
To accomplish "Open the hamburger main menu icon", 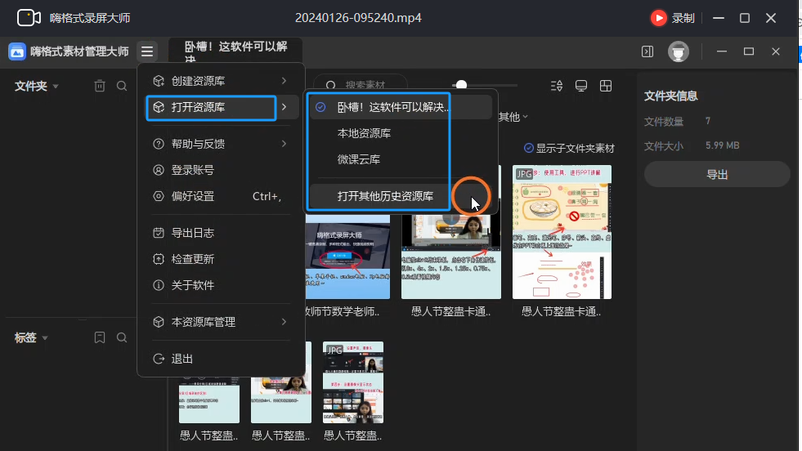I will (147, 51).
